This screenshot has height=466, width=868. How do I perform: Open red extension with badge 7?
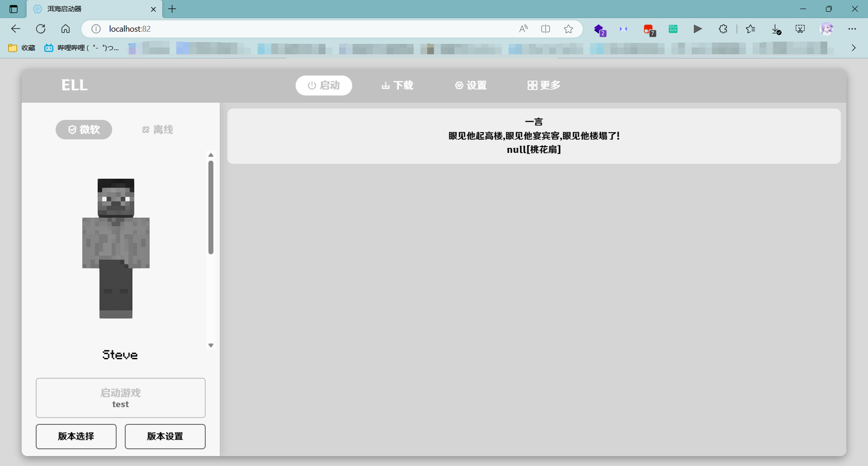tap(650, 30)
